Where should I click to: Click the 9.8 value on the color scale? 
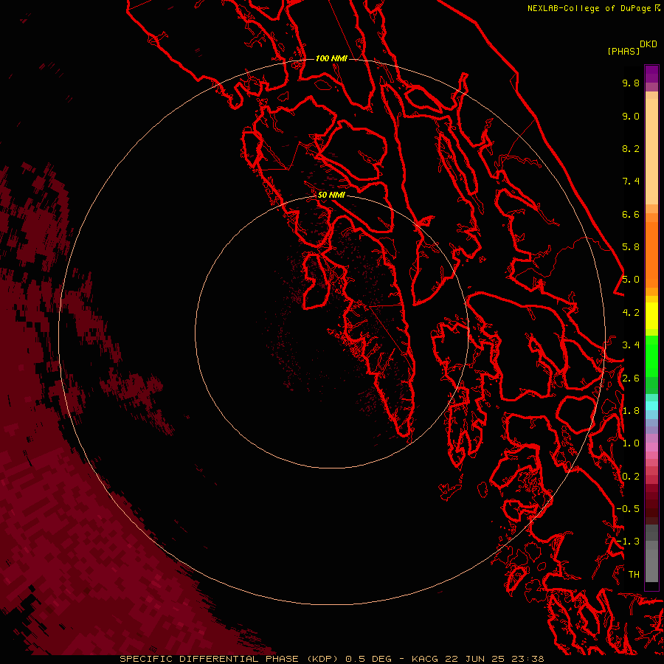(631, 83)
